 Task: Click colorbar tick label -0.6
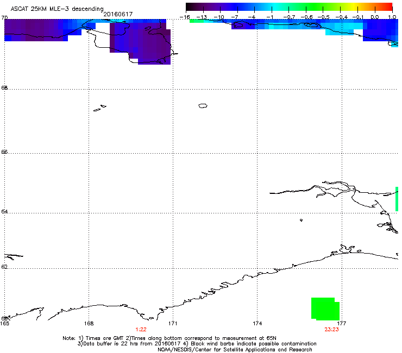(x=306, y=17)
